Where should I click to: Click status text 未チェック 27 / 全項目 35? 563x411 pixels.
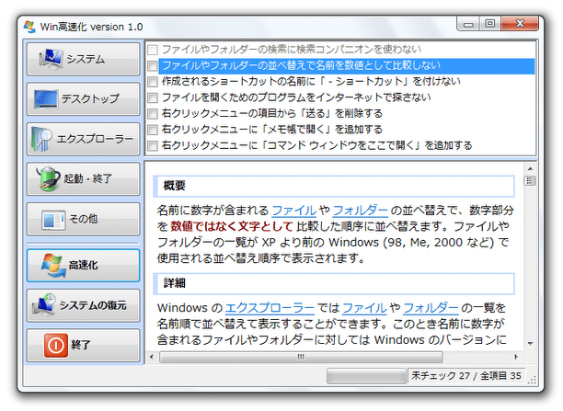pyautogui.click(x=466, y=376)
